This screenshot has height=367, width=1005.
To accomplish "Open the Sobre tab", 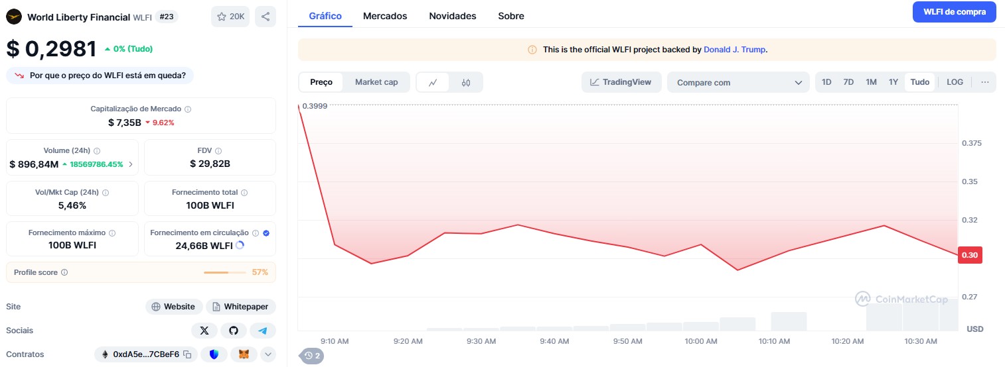I will click(511, 16).
